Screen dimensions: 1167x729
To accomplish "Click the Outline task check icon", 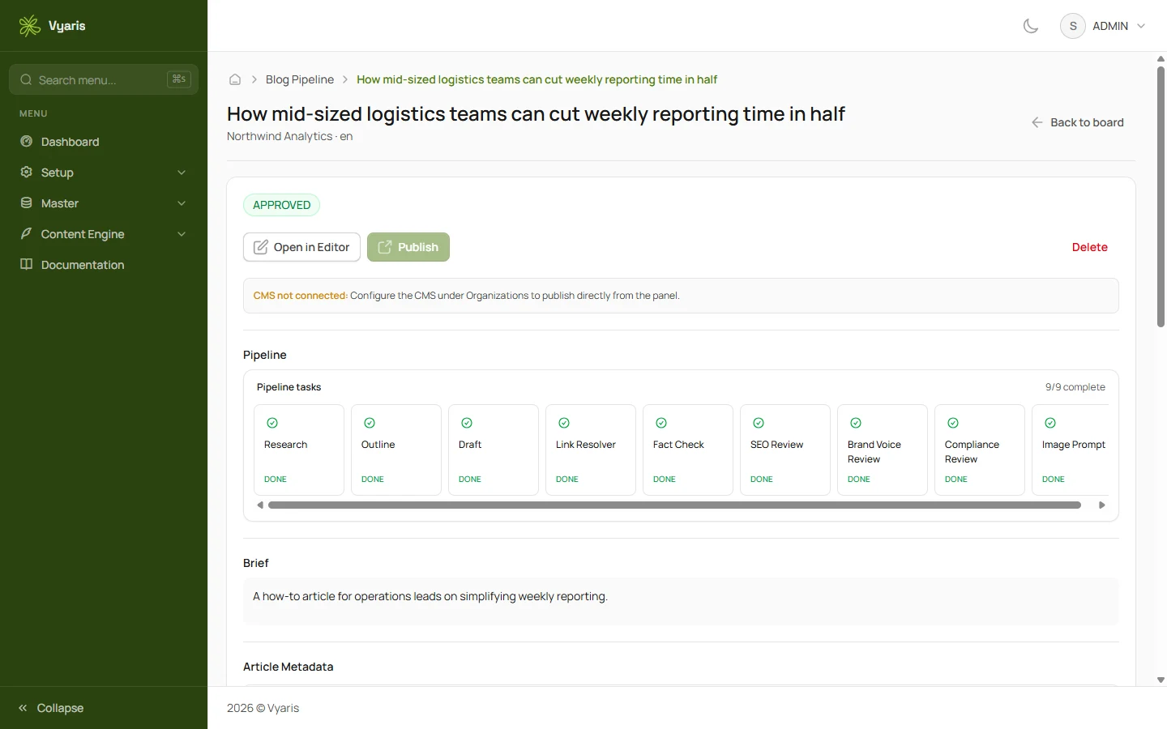I will point(370,423).
